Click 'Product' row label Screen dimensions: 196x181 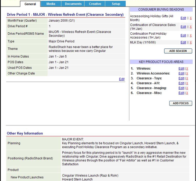coord(13,170)
